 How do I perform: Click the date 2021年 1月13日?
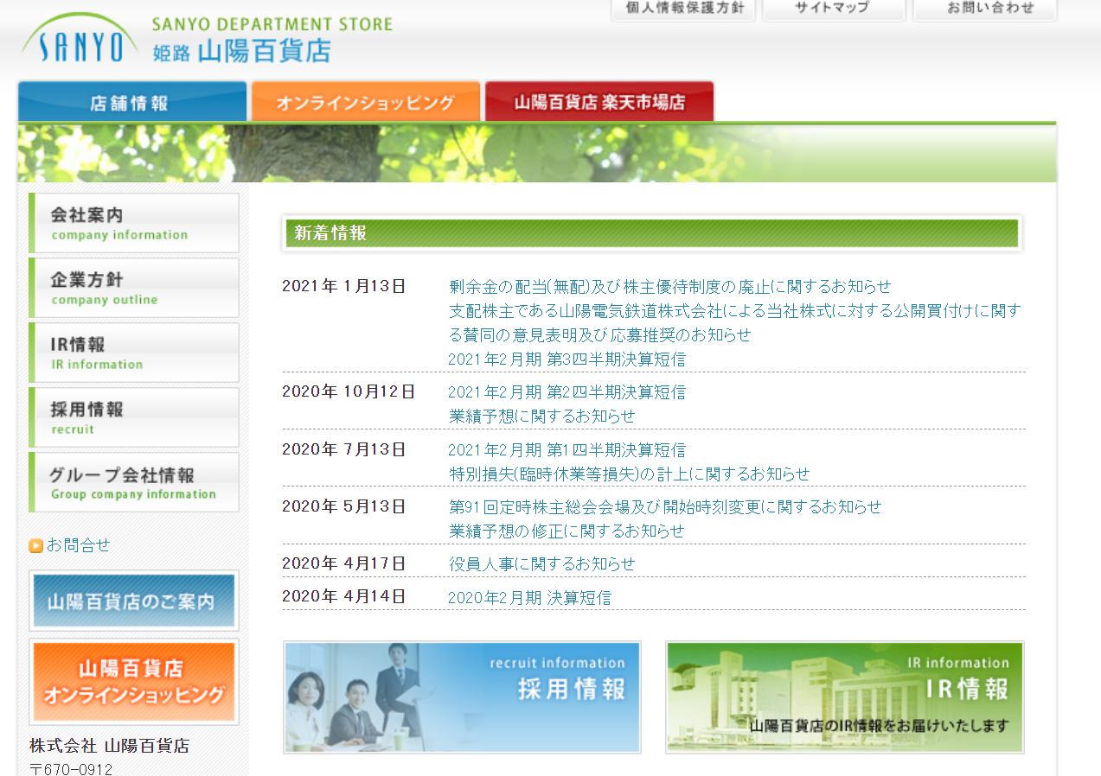(344, 286)
